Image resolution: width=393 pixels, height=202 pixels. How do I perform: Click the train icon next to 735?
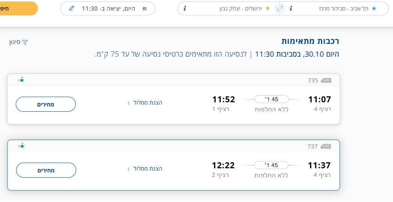pyautogui.click(x=326, y=80)
